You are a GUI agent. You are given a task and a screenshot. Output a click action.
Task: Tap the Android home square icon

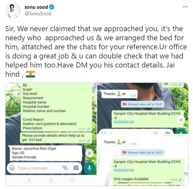(x=51, y=181)
